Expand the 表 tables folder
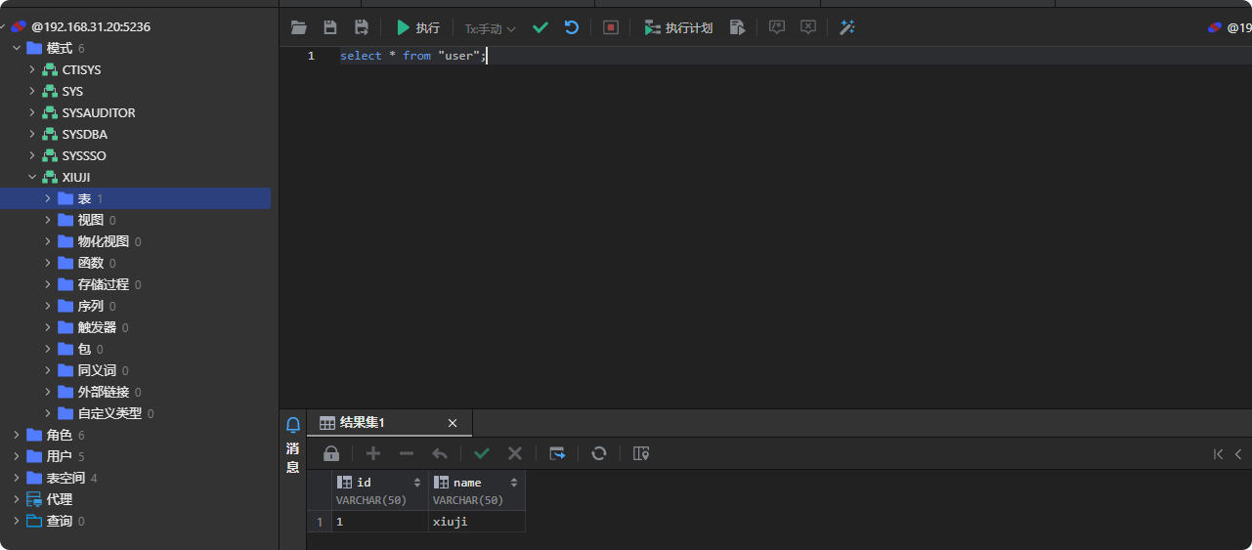 pyautogui.click(x=48, y=198)
